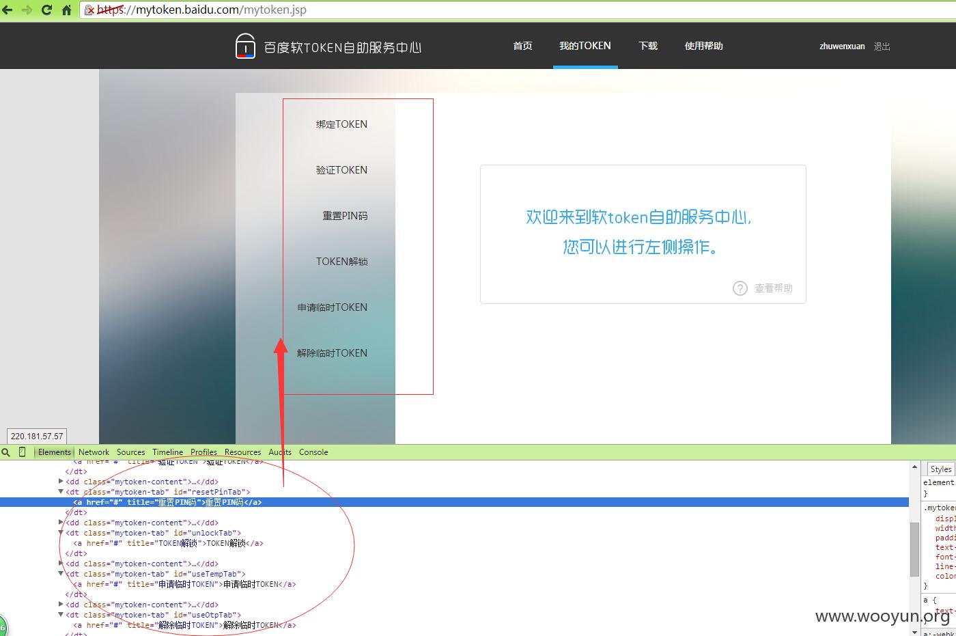Image resolution: width=956 pixels, height=636 pixels.
Task: Select 申请临时TOKEN in the side menu
Action: tap(333, 307)
